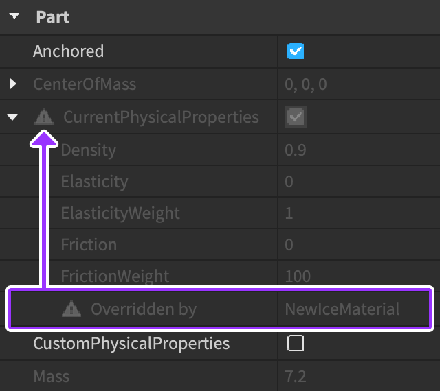The image size is (440, 391).
Task: Click the Density value 0.9 field
Action: (x=296, y=150)
